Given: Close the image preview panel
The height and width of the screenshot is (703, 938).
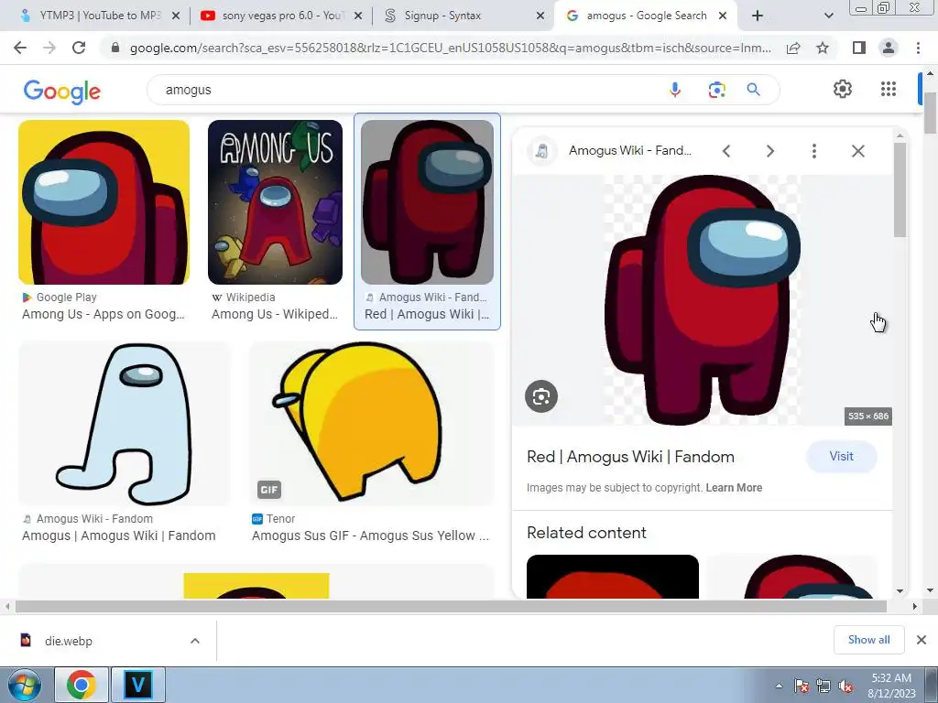Looking at the screenshot, I should 857,151.
